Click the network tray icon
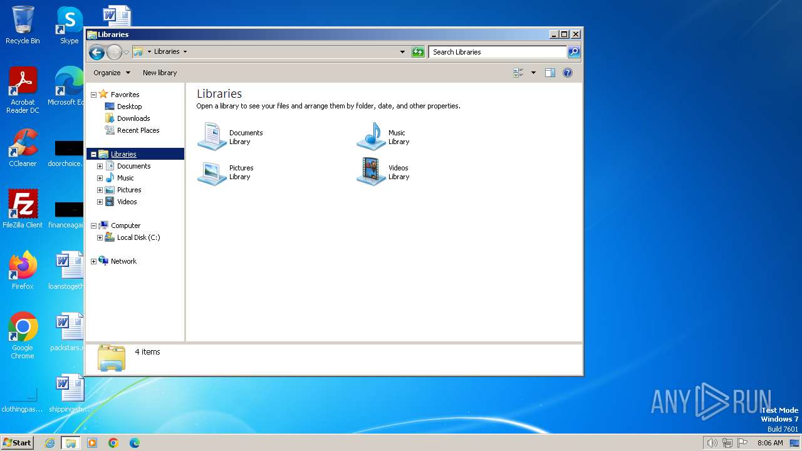This screenshot has width=802, height=451. point(727,443)
